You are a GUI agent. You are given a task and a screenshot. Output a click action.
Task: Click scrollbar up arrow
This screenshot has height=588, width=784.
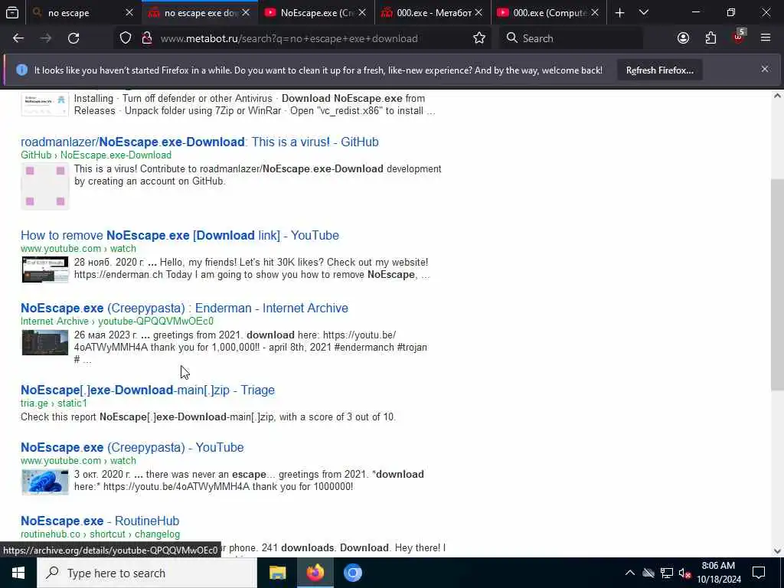point(777,96)
